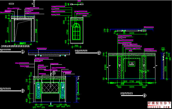Click the circle marker beside lower-left title line

[23, 91]
